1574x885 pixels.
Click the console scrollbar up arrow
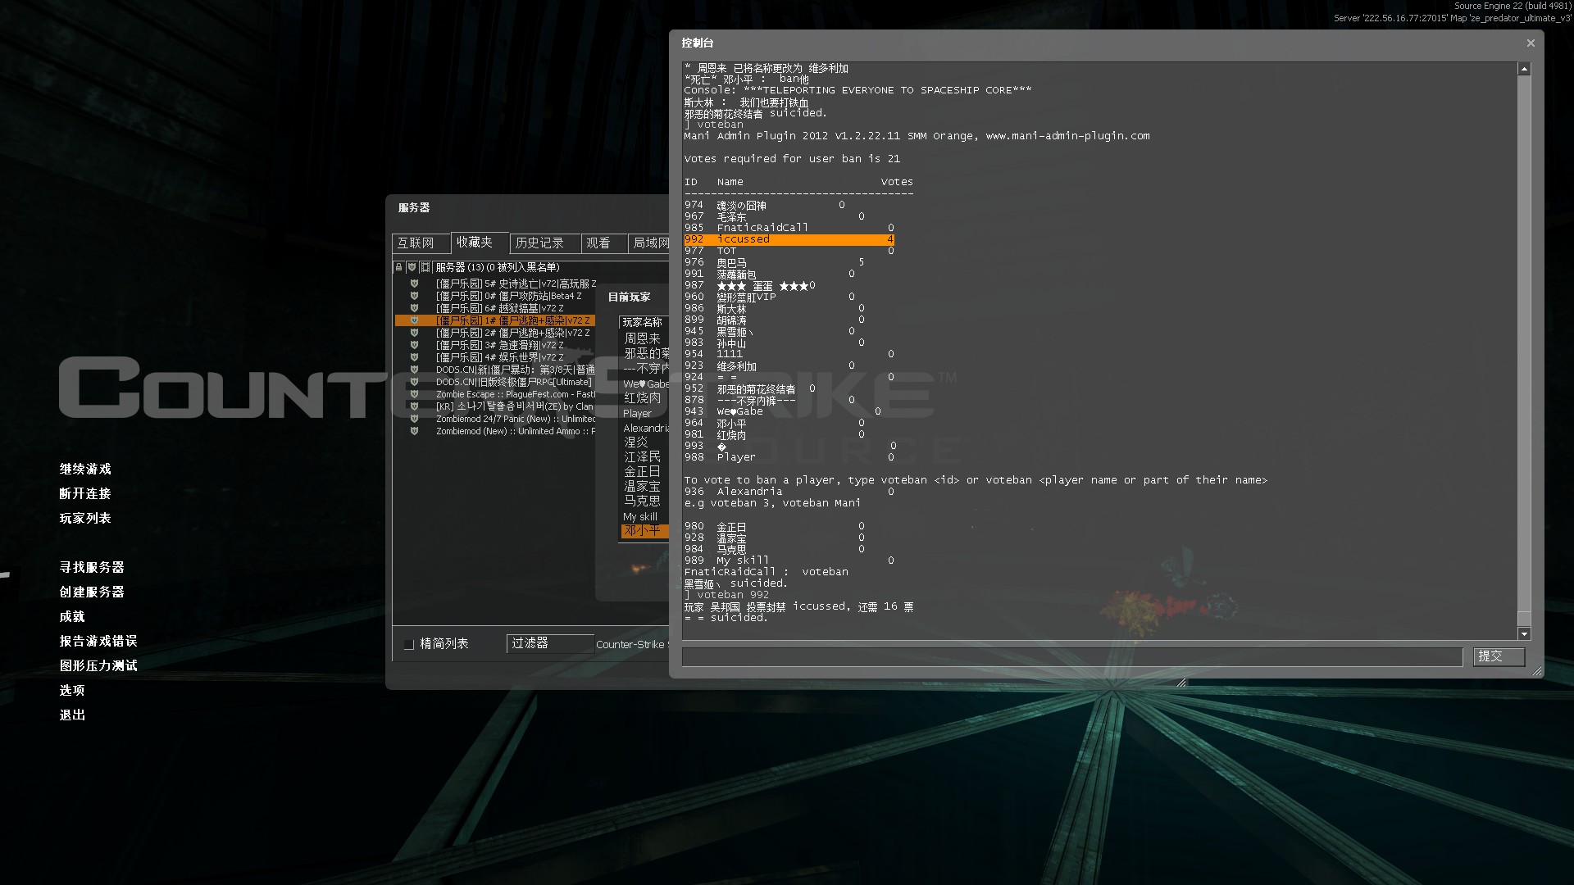1524,70
